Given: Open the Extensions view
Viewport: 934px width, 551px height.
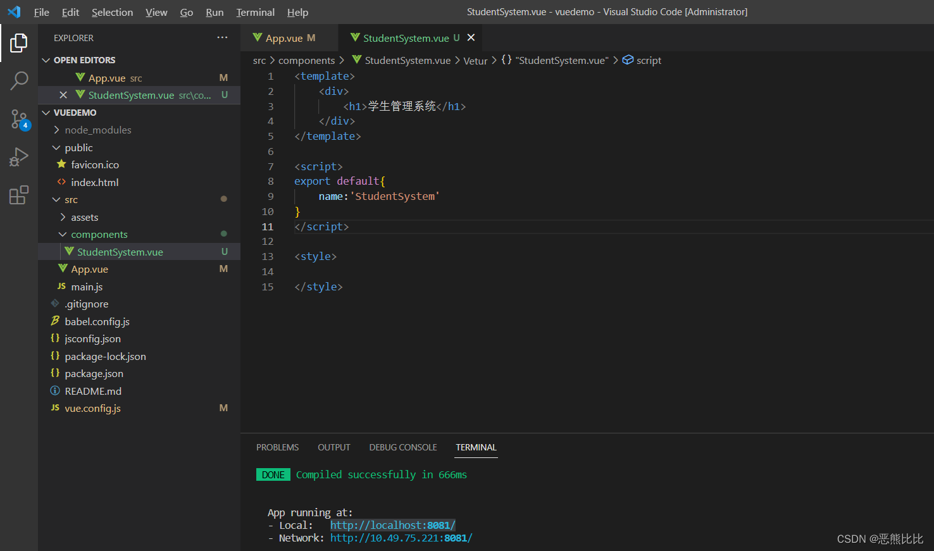Looking at the screenshot, I should pyautogui.click(x=19, y=195).
